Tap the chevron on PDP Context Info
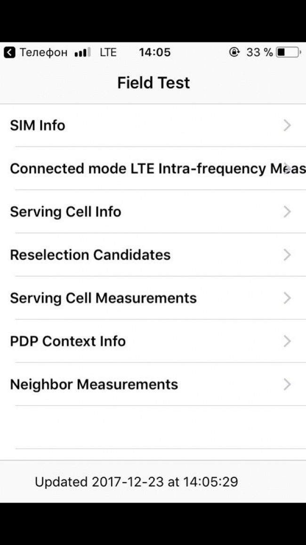This screenshot has width=306, height=545. click(287, 341)
